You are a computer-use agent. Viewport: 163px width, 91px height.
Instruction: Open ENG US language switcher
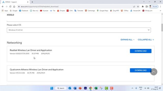pyautogui.click(x=141, y=88)
